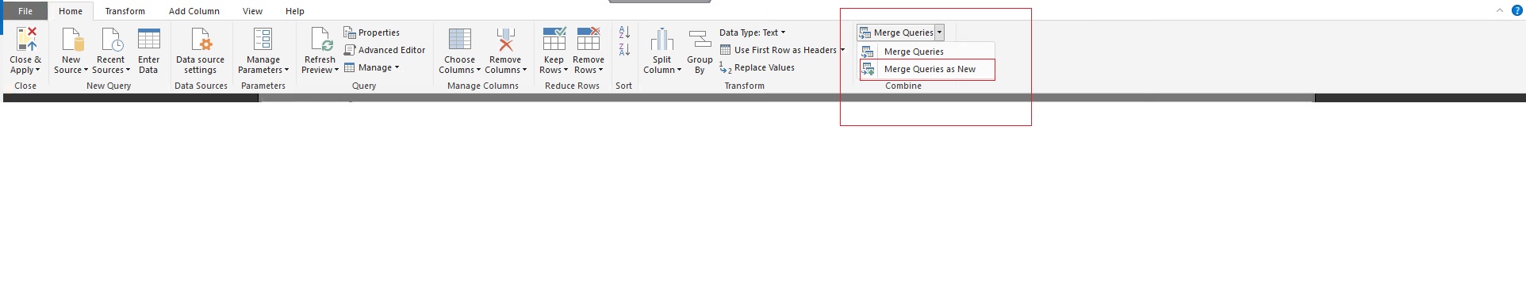Viewport: 1526px width, 302px height.
Task: Expand the Manage Parameters dropdown arrow
Action: (286, 71)
